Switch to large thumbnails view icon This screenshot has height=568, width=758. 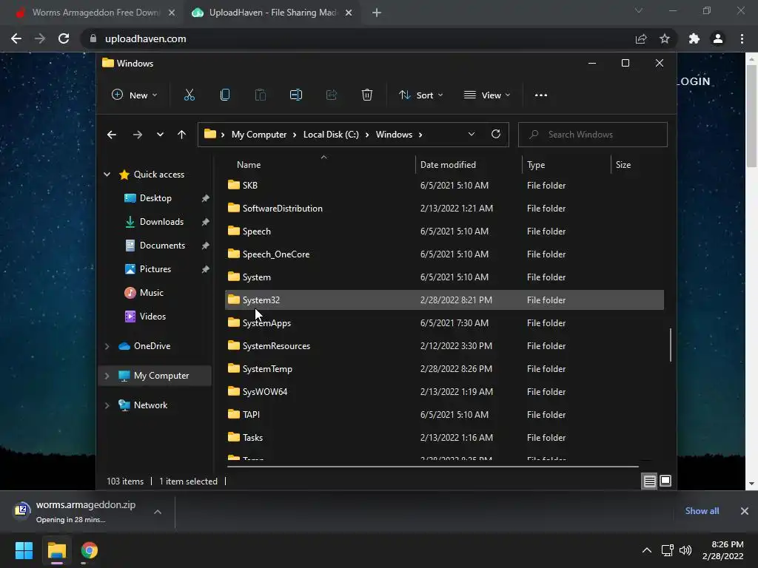coord(665,481)
